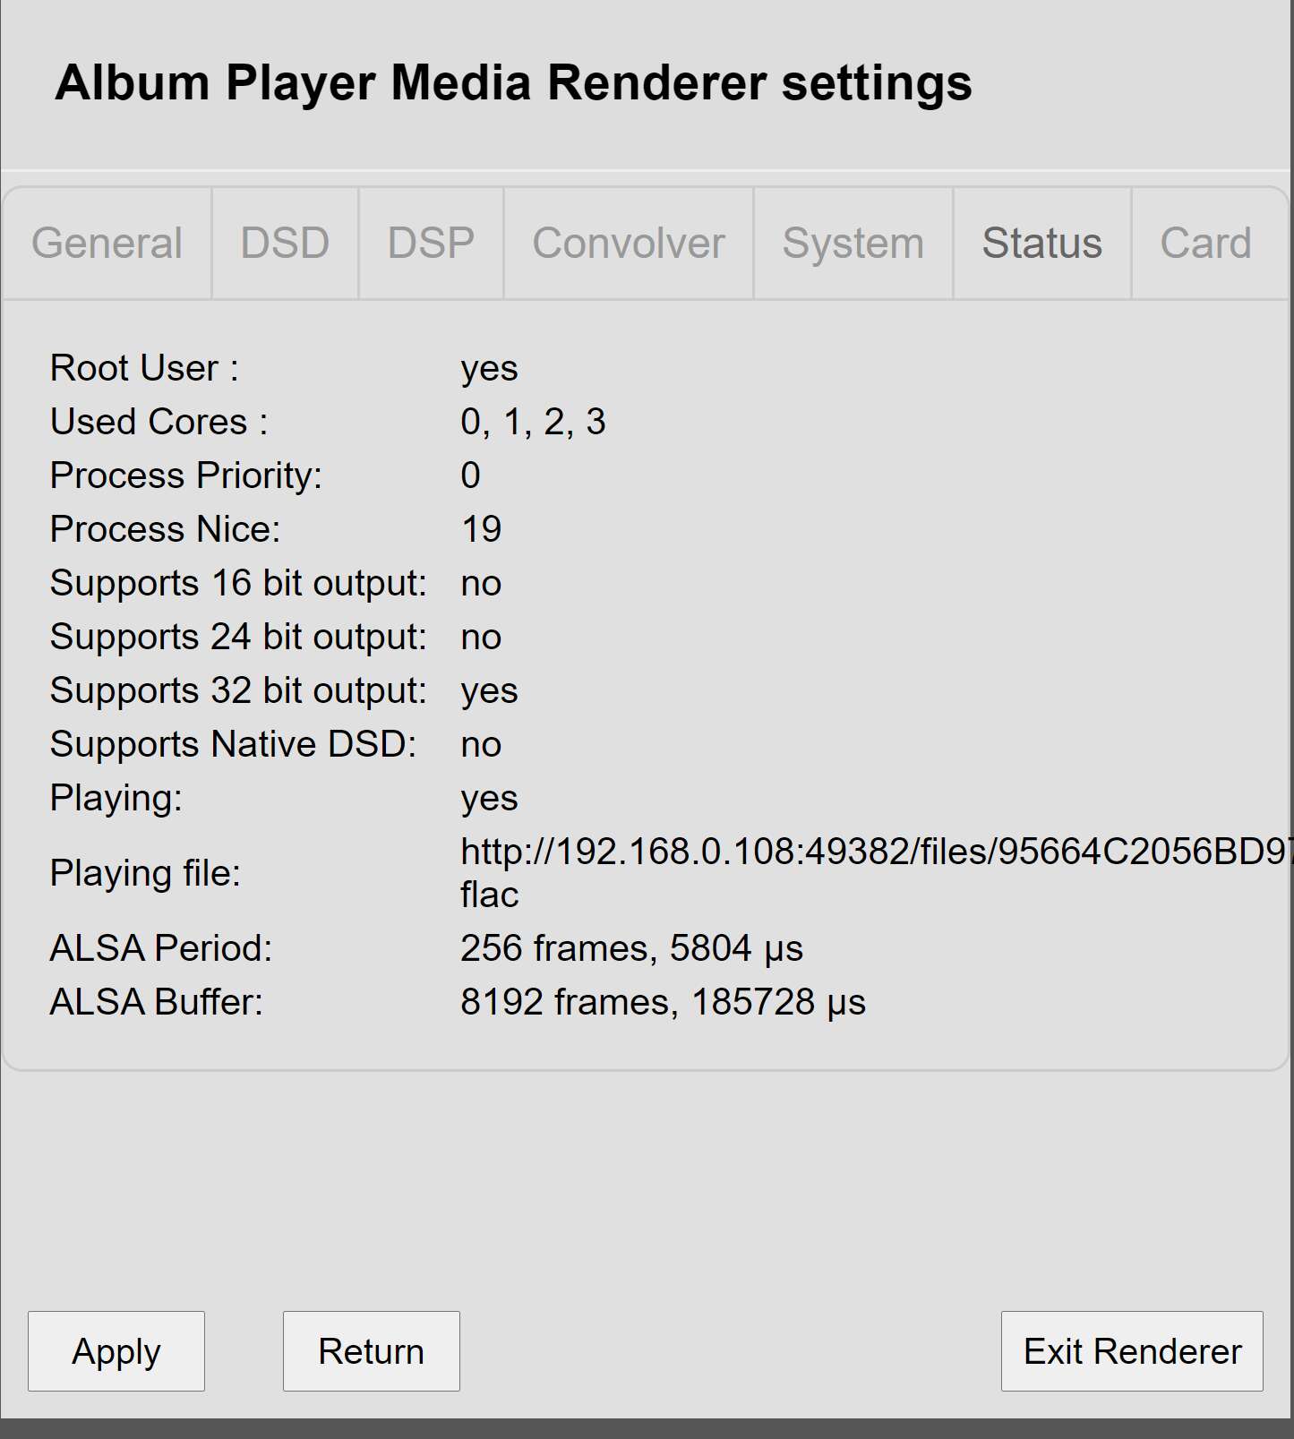Click the Album Player Media Renderer settings heading
This screenshot has width=1294, height=1439.
click(513, 83)
